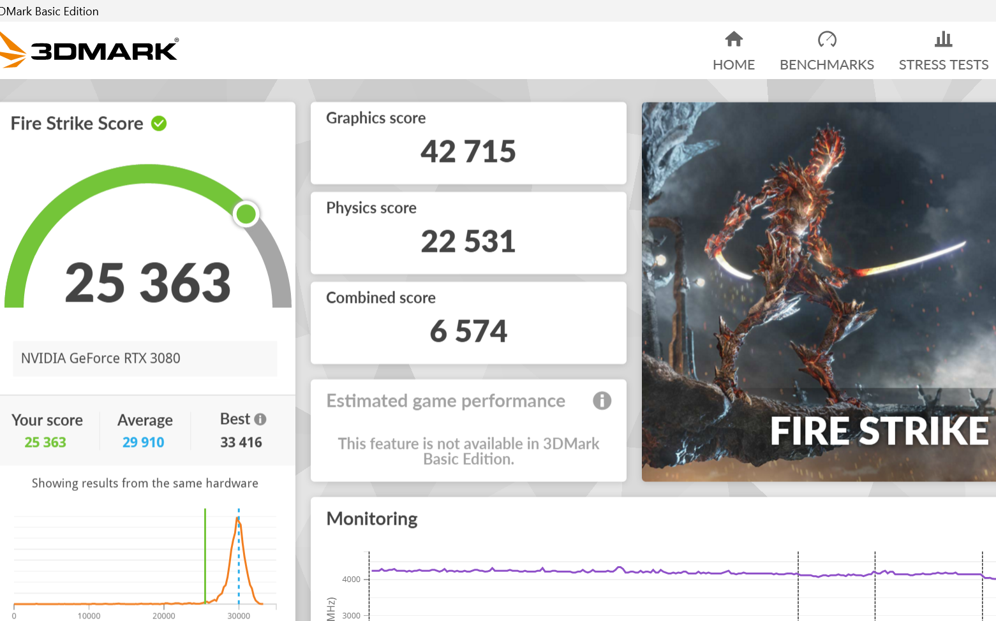Click the Graphics score card showing 42 715
This screenshot has height=621, width=996.
coord(468,143)
